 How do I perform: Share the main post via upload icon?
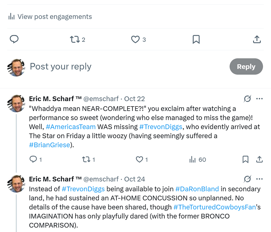click(x=257, y=39)
